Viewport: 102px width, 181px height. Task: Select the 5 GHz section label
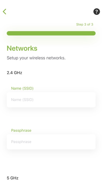[x=12, y=178]
